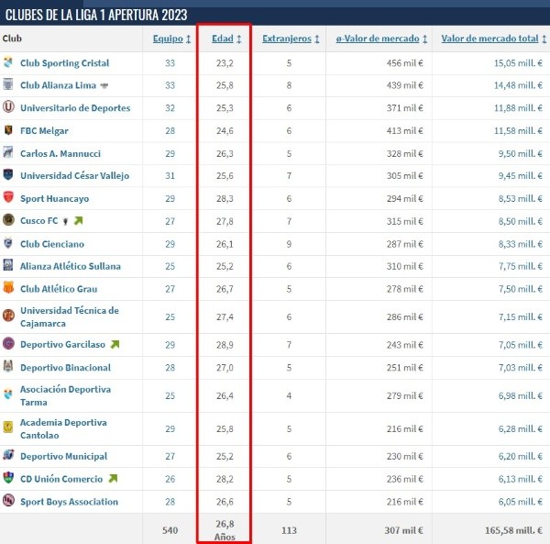This screenshot has height=544, width=550.
Task: Click the Sport Huancayo crest icon
Action: (8, 198)
